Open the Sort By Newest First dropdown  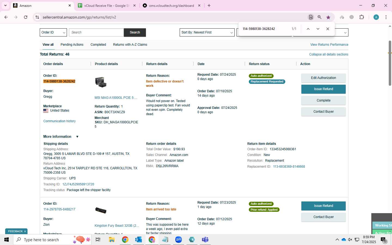point(207,32)
